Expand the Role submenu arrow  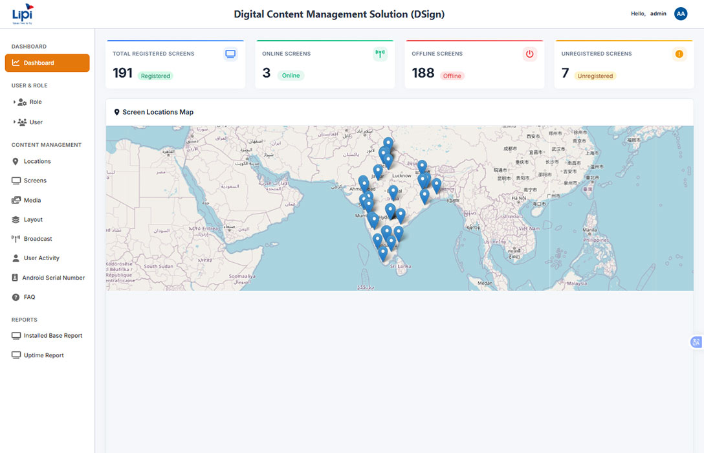coord(14,102)
